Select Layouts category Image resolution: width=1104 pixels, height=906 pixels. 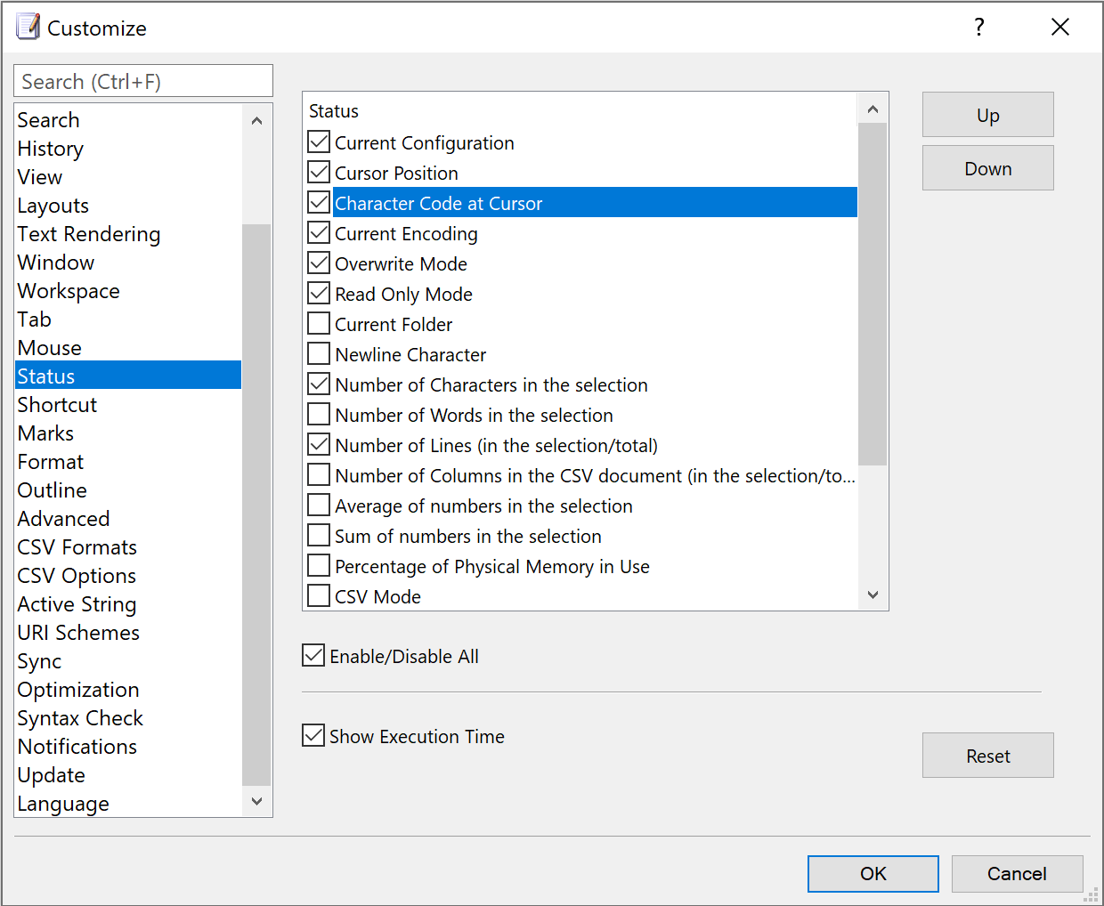tap(128, 206)
